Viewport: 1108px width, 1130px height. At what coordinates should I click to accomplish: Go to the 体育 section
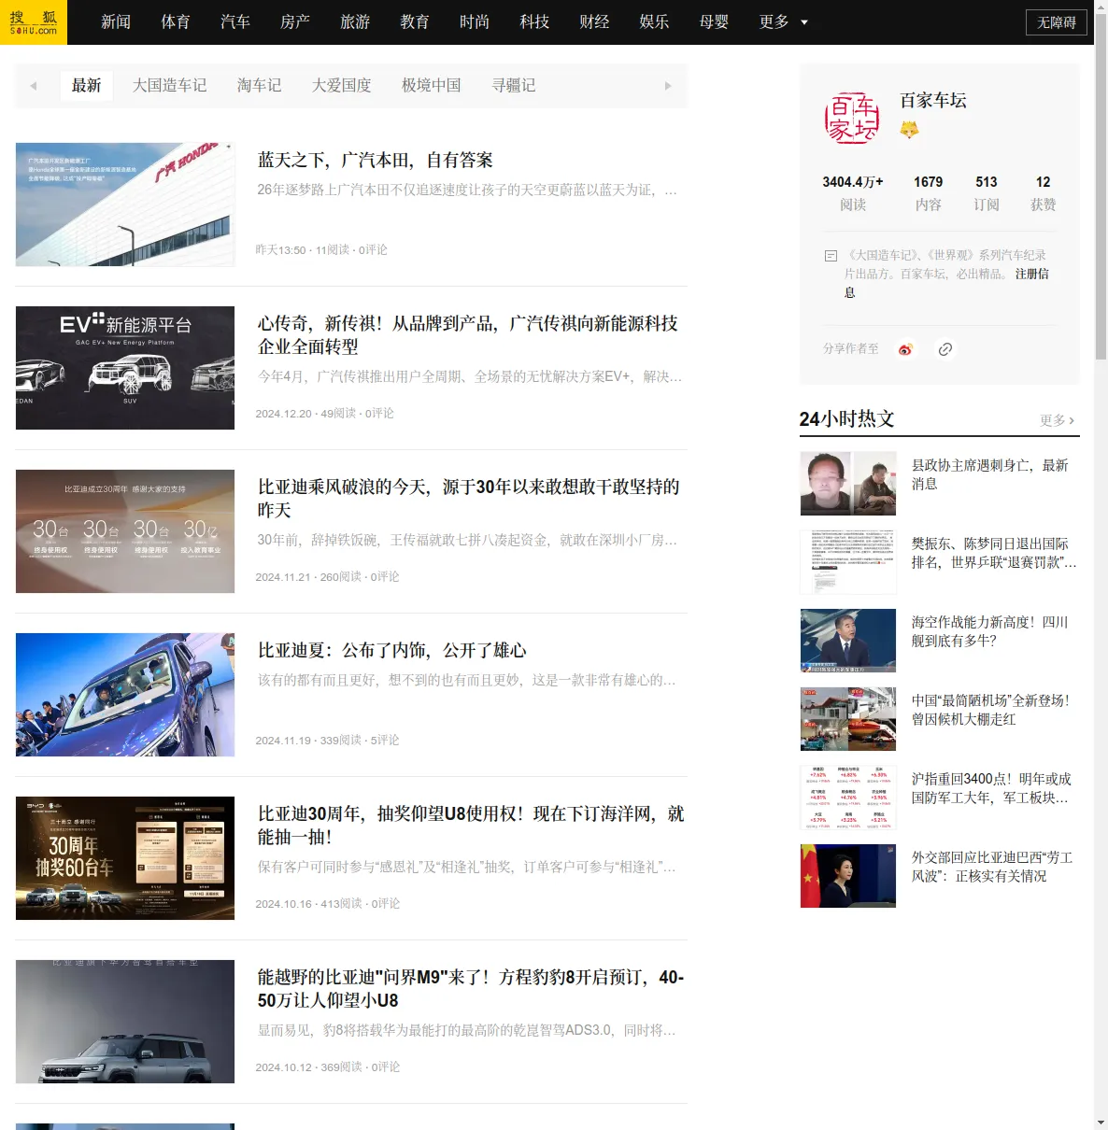pos(176,21)
